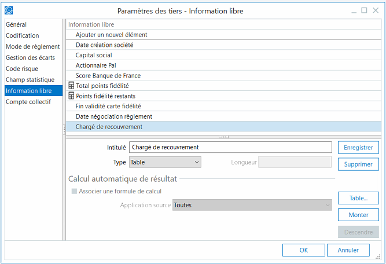Confirm with the OK button
Screen dimensions: 386x264
303,250
